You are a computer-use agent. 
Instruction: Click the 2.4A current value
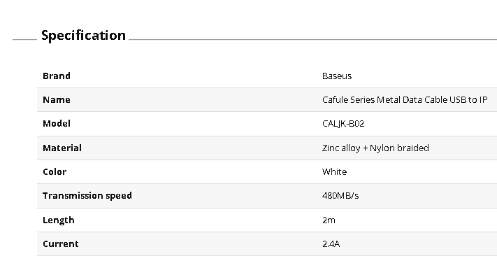click(x=331, y=244)
